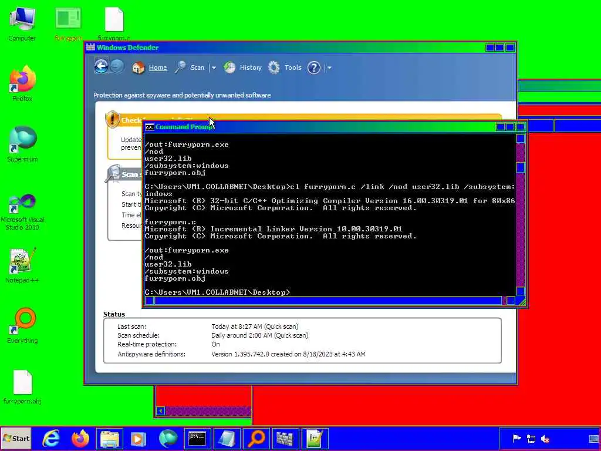Open Supermium from the taskbar
Screen dimensions: 601x451
tap(168, 438)
